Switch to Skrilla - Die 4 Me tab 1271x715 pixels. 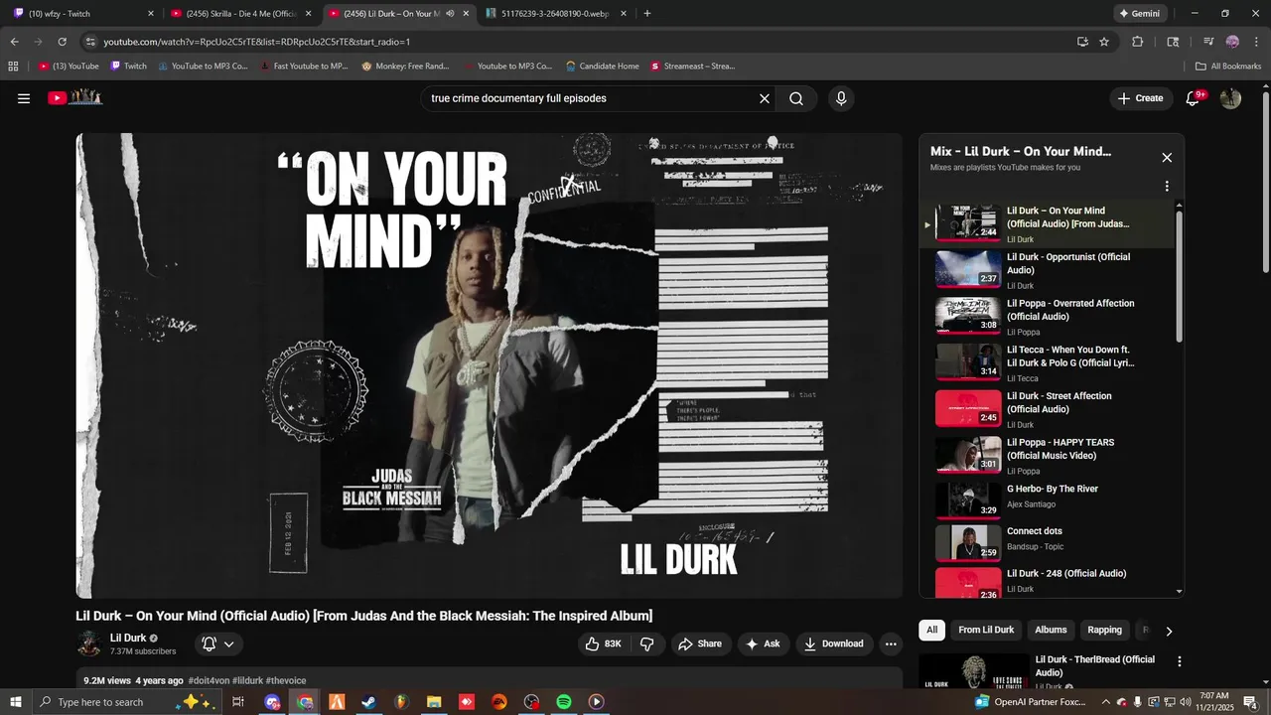241,14
